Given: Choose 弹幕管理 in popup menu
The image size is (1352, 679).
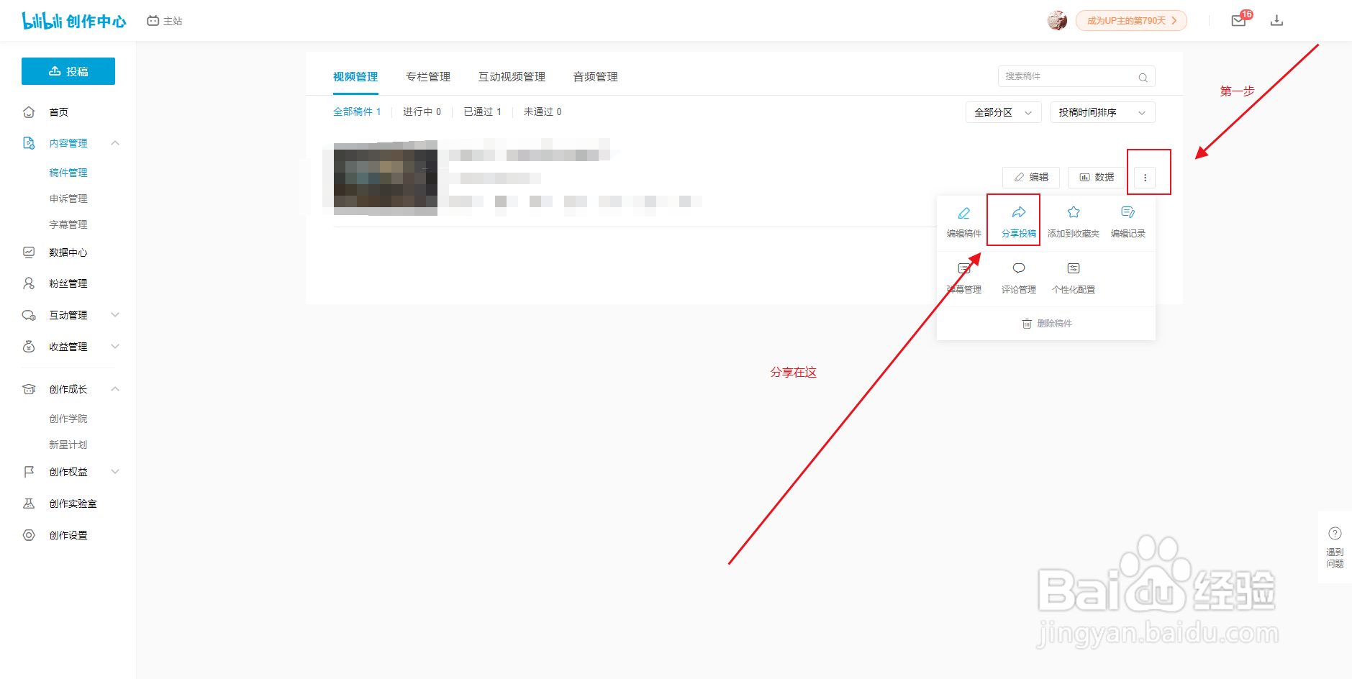Looking at the screenshot, I should (x=964, y=278).
